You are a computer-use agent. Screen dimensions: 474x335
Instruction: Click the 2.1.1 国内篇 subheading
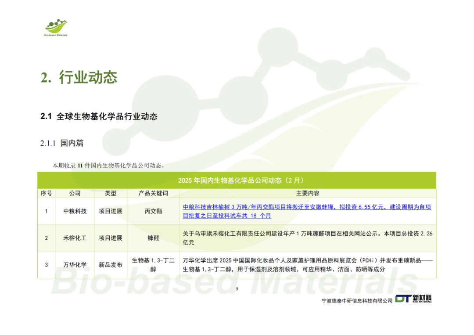(62, 143)
